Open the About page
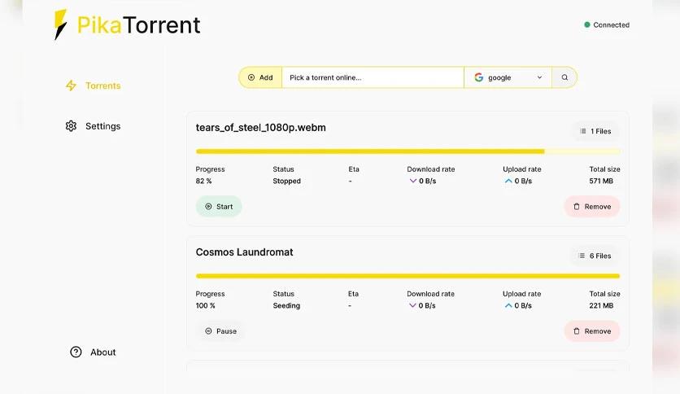 [x=94, y=352]
